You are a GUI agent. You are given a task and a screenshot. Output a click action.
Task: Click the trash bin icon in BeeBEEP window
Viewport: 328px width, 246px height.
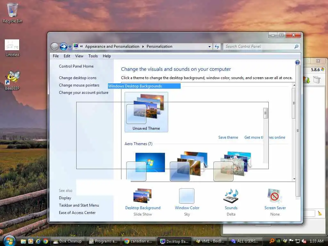tap(317, 80)
